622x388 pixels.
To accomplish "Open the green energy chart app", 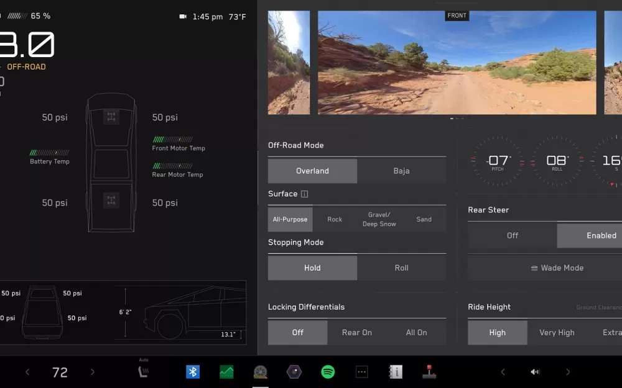I will (x=226, y=372).
